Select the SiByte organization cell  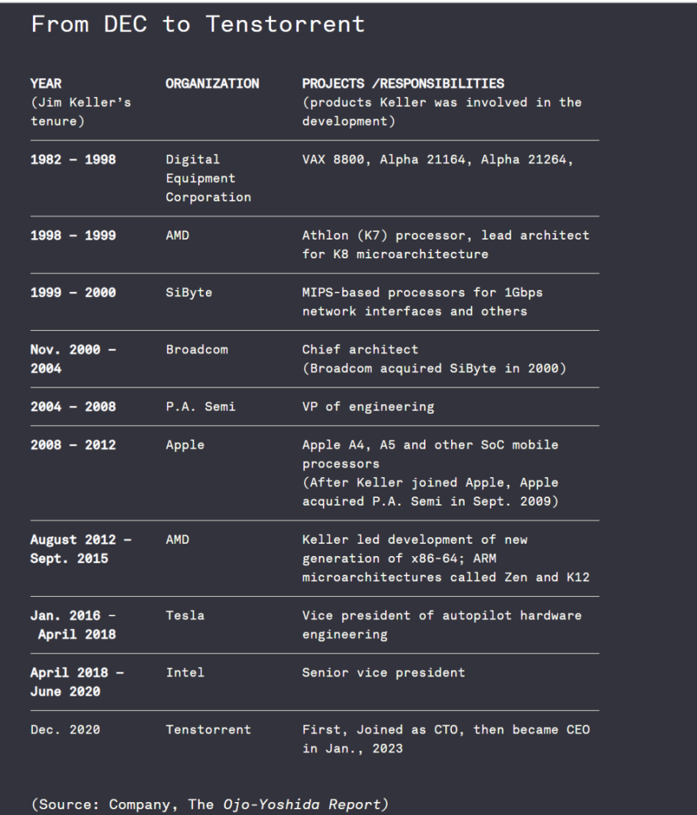click(x=189, y=293)
